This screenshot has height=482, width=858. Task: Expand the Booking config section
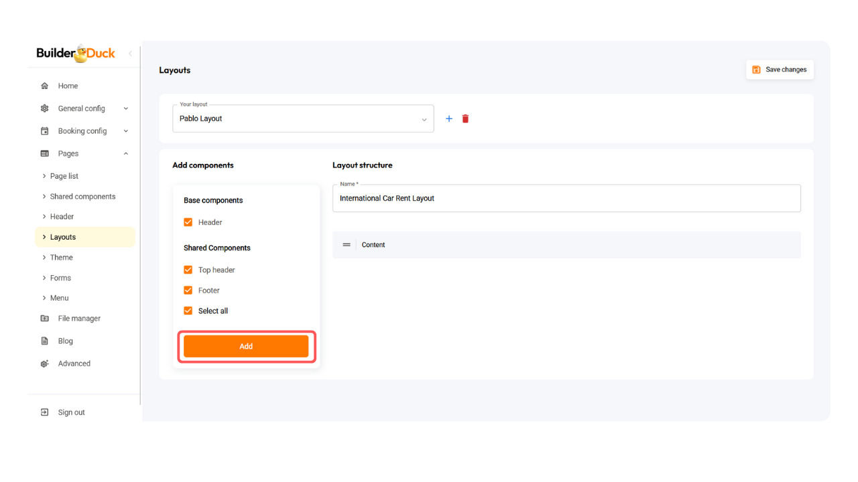[84, 131]
